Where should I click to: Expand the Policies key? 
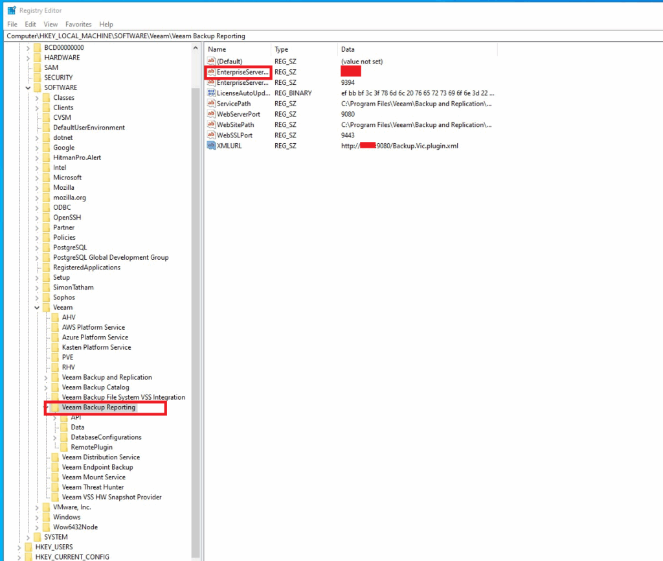tap(37, 238)
